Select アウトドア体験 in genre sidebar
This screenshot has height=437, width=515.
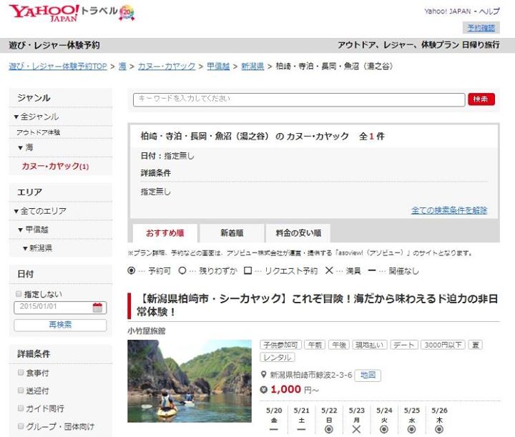(39, 132)
